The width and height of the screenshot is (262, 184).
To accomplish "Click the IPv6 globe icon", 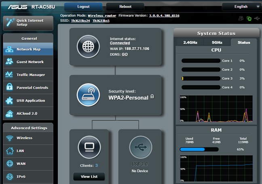I will point(10,176).
